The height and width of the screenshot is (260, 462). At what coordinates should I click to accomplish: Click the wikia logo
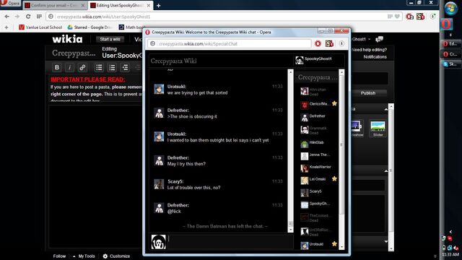coord(67,39)
